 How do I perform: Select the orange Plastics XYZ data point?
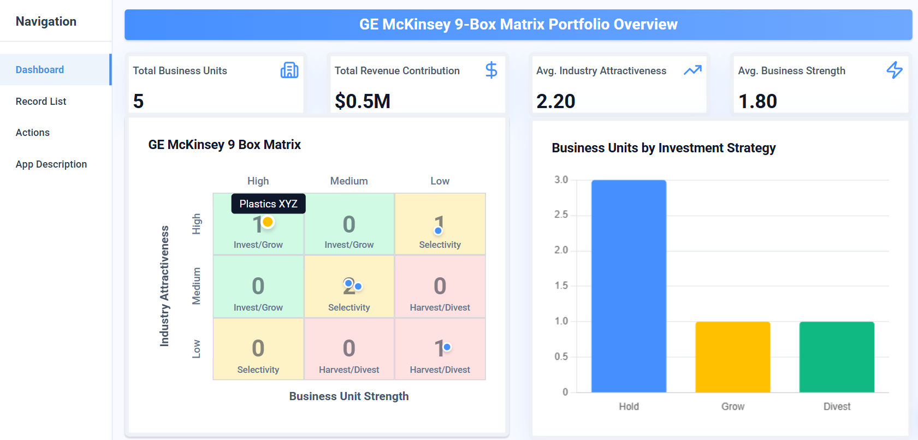[268, 222]
